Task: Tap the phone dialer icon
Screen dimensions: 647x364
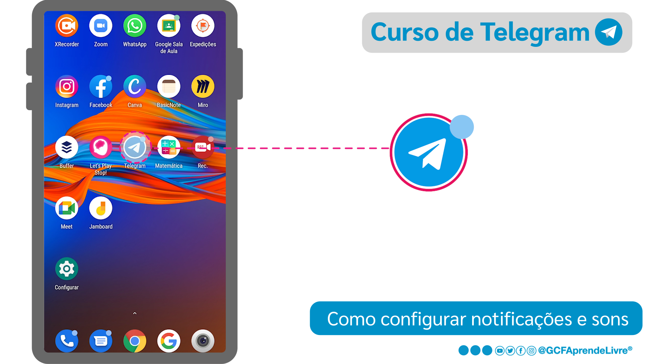Action: (x=67, y=340)
